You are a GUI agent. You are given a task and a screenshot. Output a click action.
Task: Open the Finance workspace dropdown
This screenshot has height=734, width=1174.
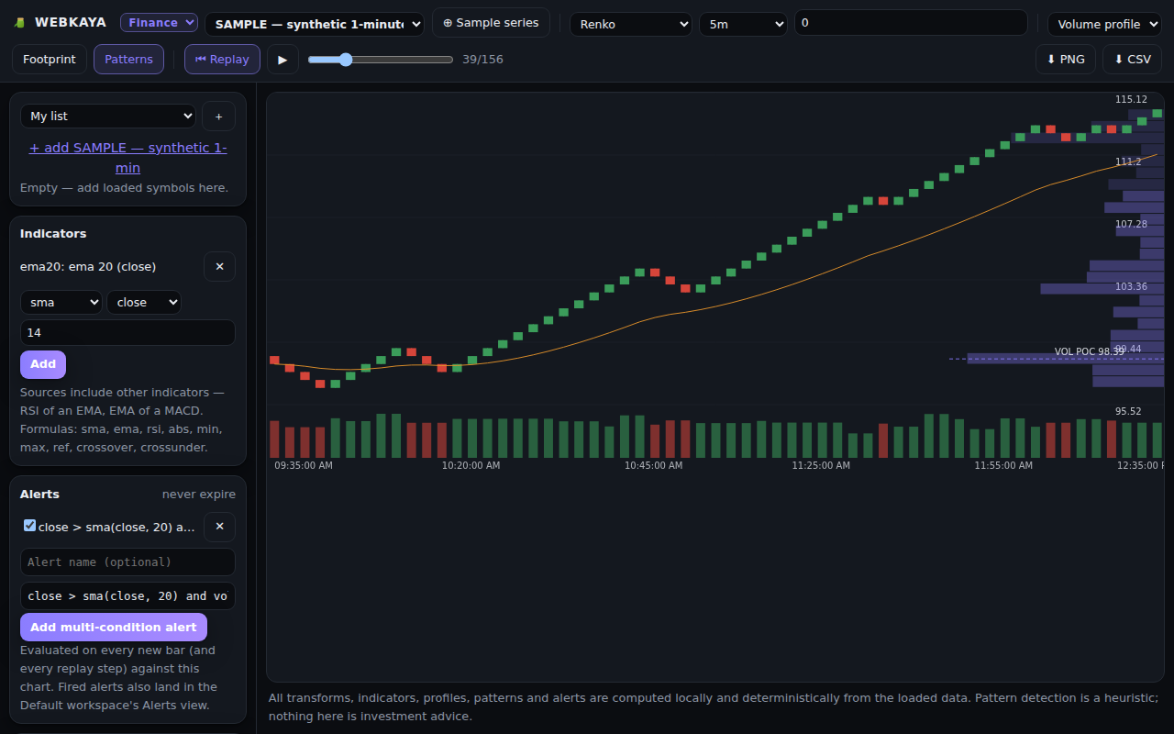coord(159,23)
